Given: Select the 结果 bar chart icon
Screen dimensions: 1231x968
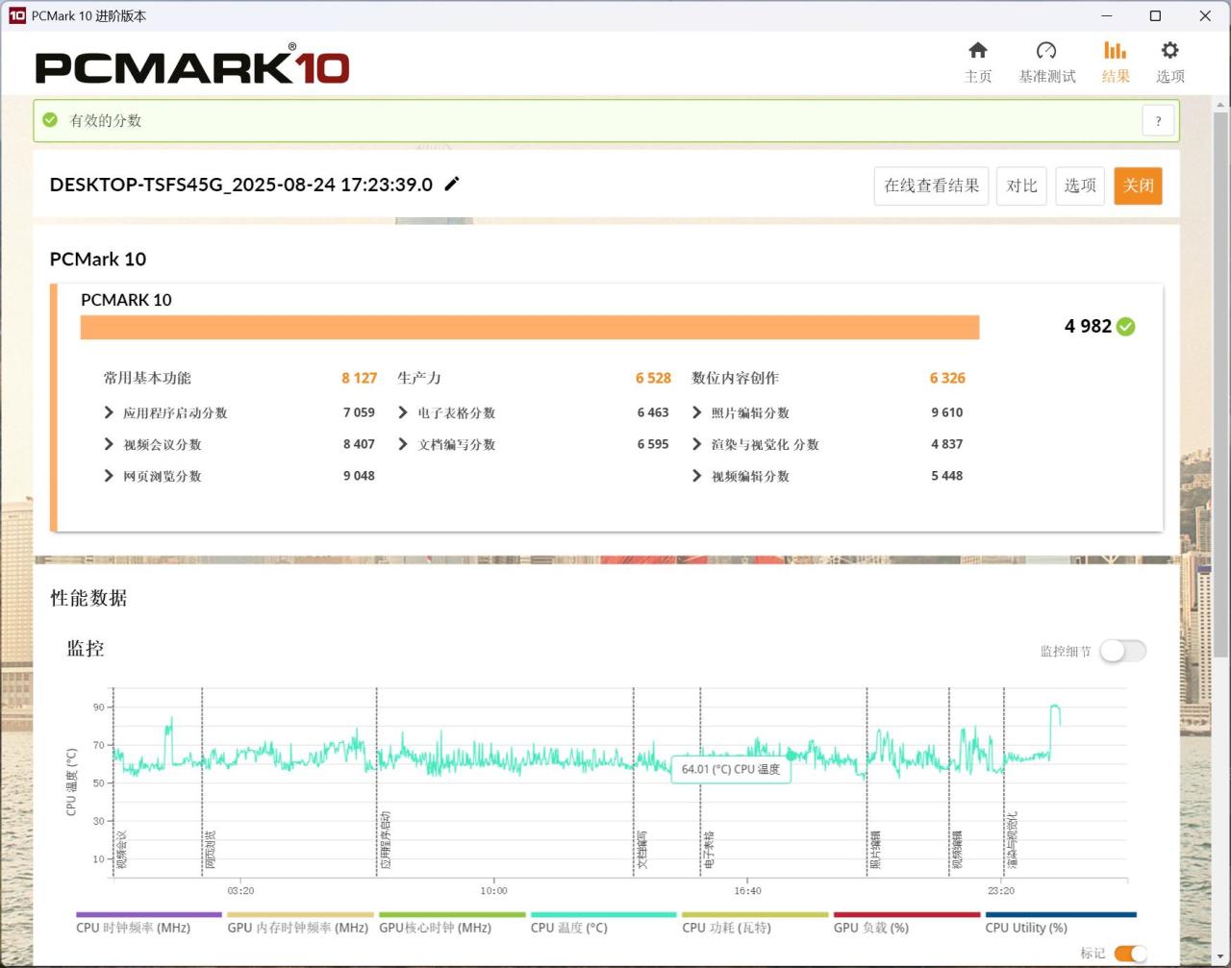Looking at the screenshot, I should (1115, 50).
